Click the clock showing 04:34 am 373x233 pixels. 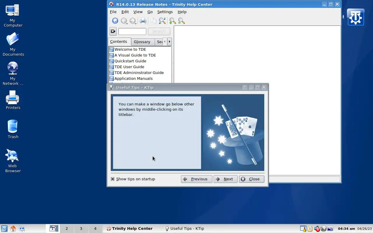point(346,229)
